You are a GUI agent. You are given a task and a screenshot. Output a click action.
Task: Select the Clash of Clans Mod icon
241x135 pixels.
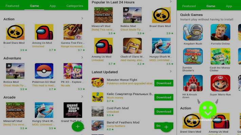point(132,46)
